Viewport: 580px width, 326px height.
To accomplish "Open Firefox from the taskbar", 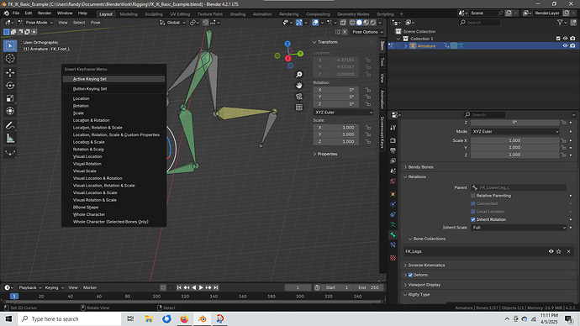I will pyautogui.click(x=184, y=318).
